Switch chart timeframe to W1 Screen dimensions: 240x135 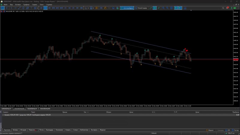coord(77,8)
